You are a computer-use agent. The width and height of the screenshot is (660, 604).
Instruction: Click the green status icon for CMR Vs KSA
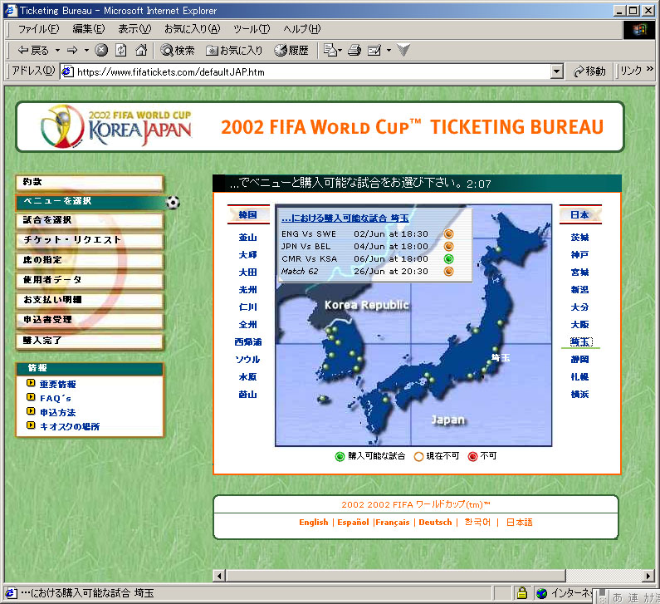(448, 258)
